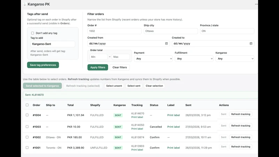
Task: Open Print label in Label column for #1004
Action: coord(173,115)
